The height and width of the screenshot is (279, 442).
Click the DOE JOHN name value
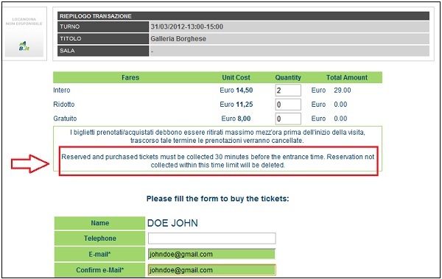(172, 223)
